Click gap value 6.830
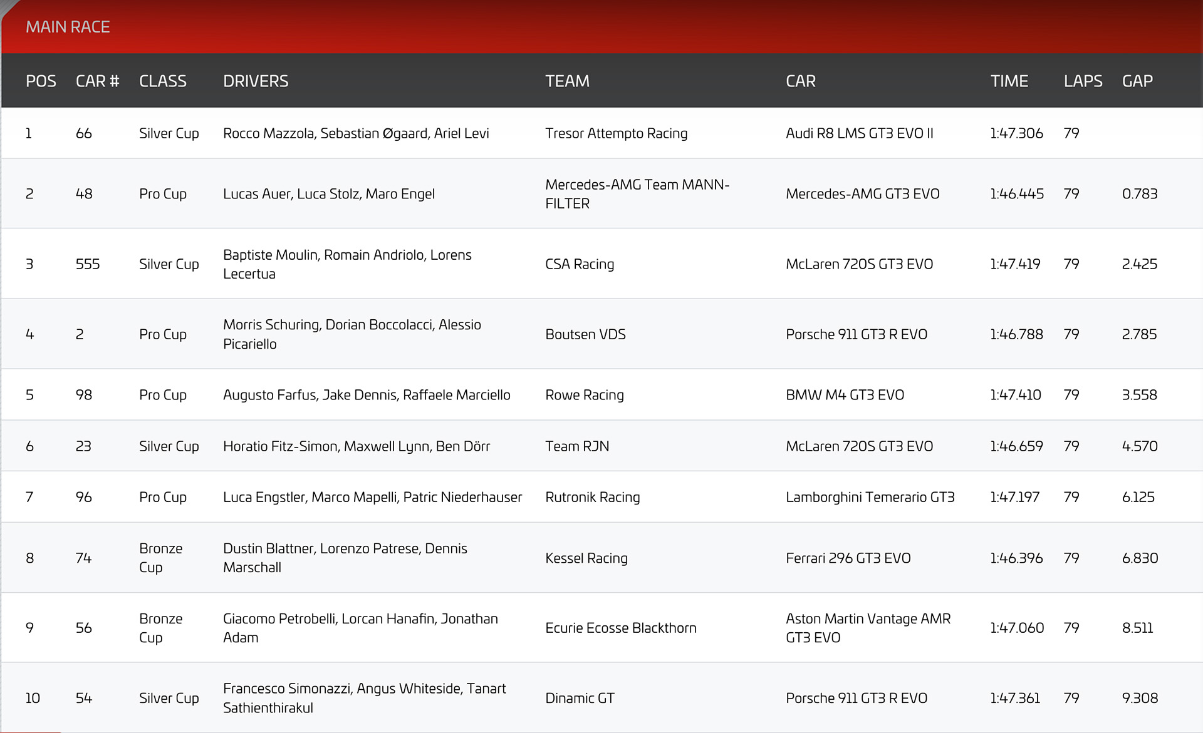The width and height of the screenshot is (1203, 733). pos(1140,558)
